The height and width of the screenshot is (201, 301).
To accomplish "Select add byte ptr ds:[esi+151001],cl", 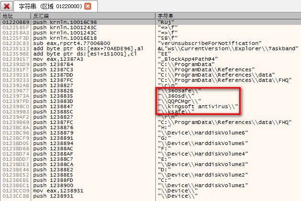I will point(85,54).
